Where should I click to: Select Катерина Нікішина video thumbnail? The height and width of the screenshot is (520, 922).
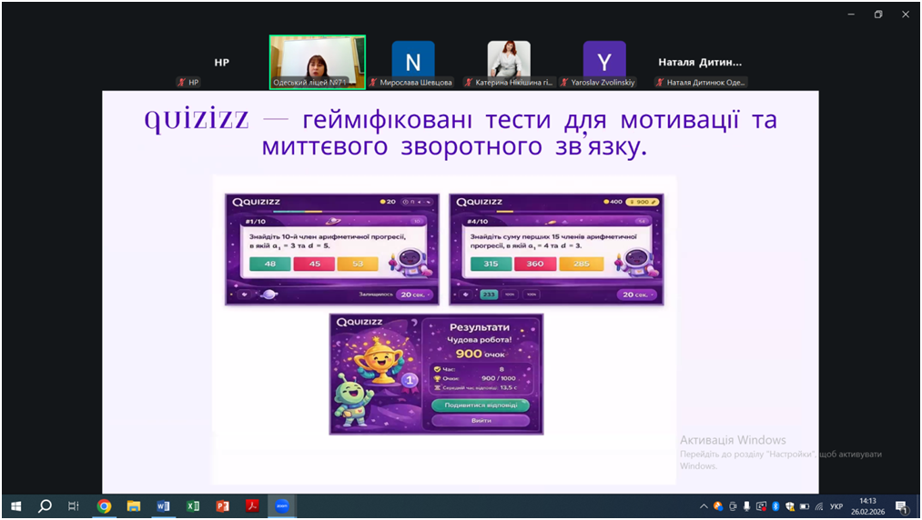click(509, 62)
